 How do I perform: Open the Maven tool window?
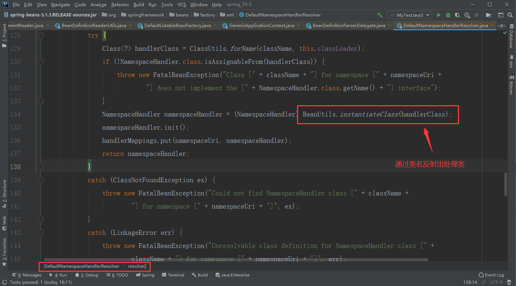511,85
